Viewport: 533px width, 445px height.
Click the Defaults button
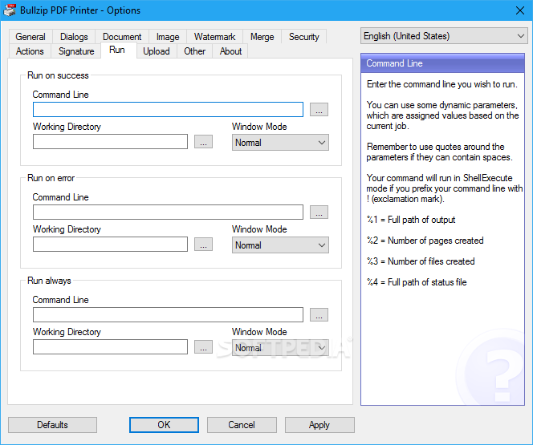(52, 425)
